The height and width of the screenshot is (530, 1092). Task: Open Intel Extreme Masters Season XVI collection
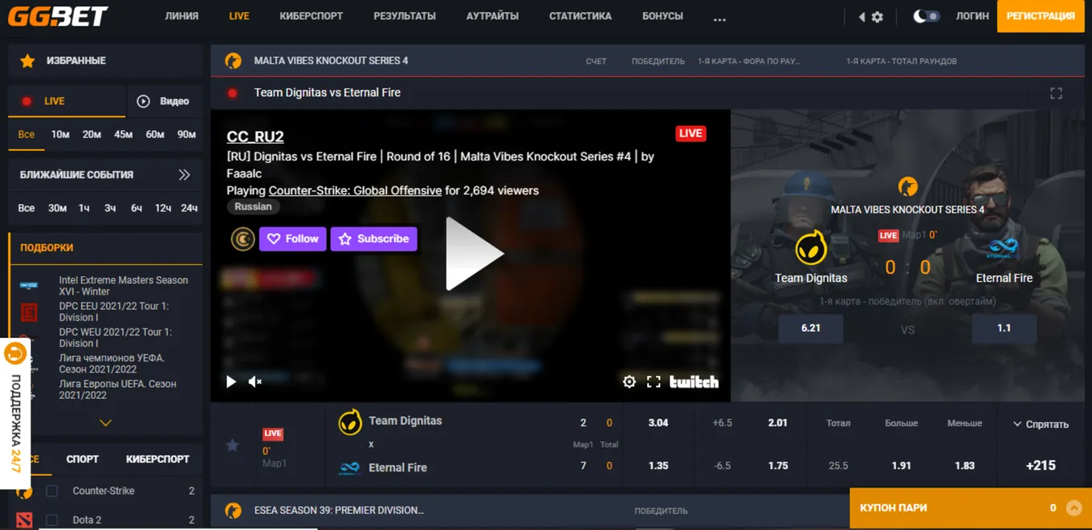coord(124,286)
